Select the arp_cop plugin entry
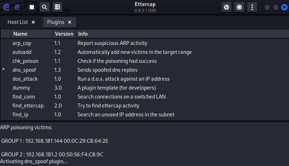The width and height of the screenshot is (289, 166). click(22, 43)
